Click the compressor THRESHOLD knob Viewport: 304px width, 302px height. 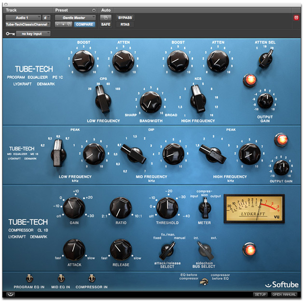[167, 208]
